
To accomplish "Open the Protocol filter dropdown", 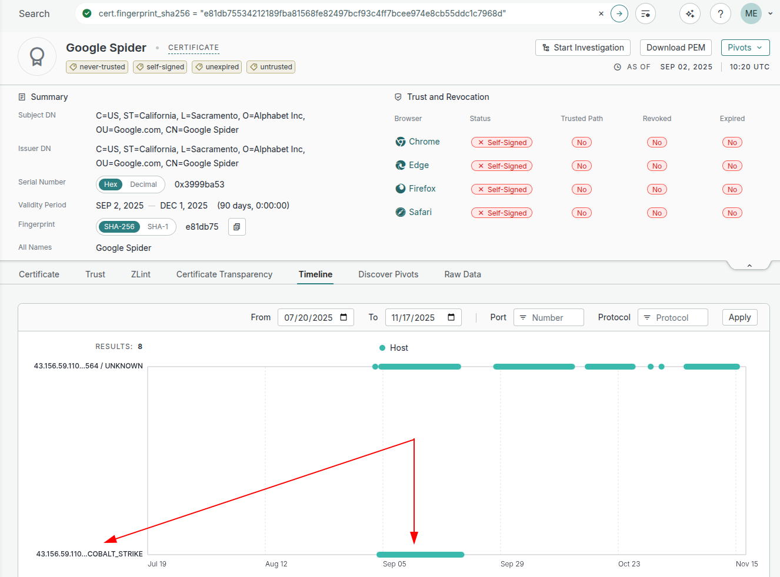I will tap(672, 317).
